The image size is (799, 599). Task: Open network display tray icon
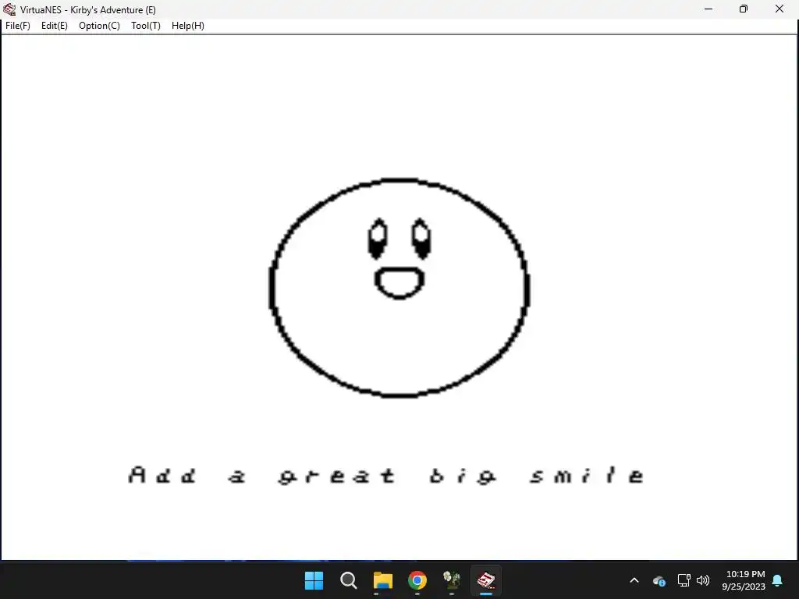[684, 580]
